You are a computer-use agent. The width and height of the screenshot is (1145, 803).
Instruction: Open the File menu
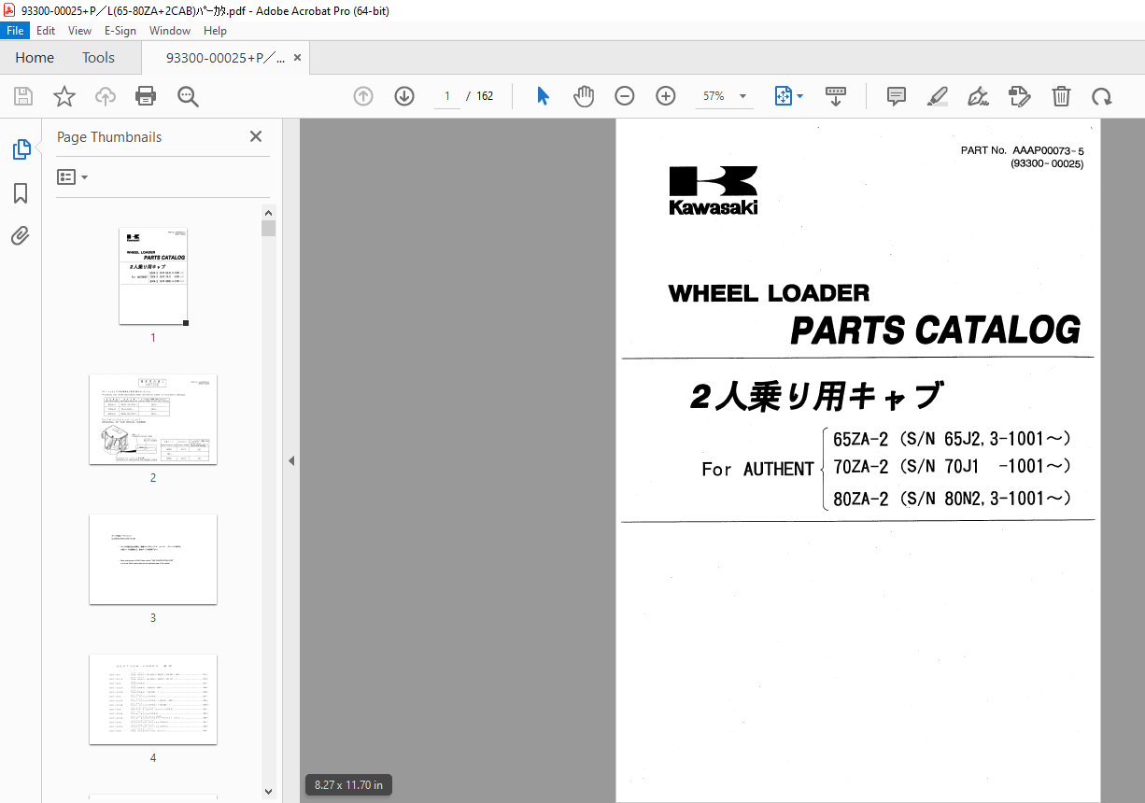(15, 31)
